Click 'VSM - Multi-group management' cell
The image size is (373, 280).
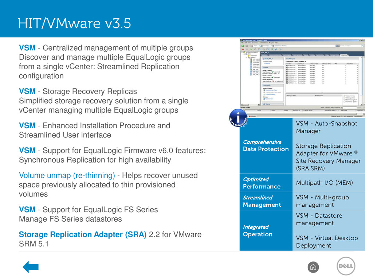tap(329, 201)
